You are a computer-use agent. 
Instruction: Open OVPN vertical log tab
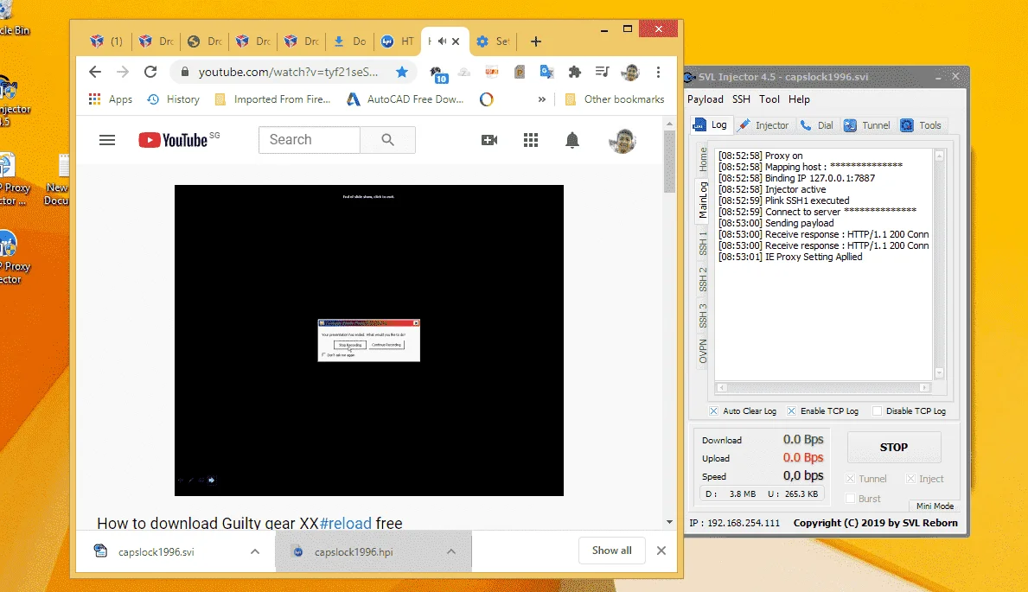(x=702, y=352)
